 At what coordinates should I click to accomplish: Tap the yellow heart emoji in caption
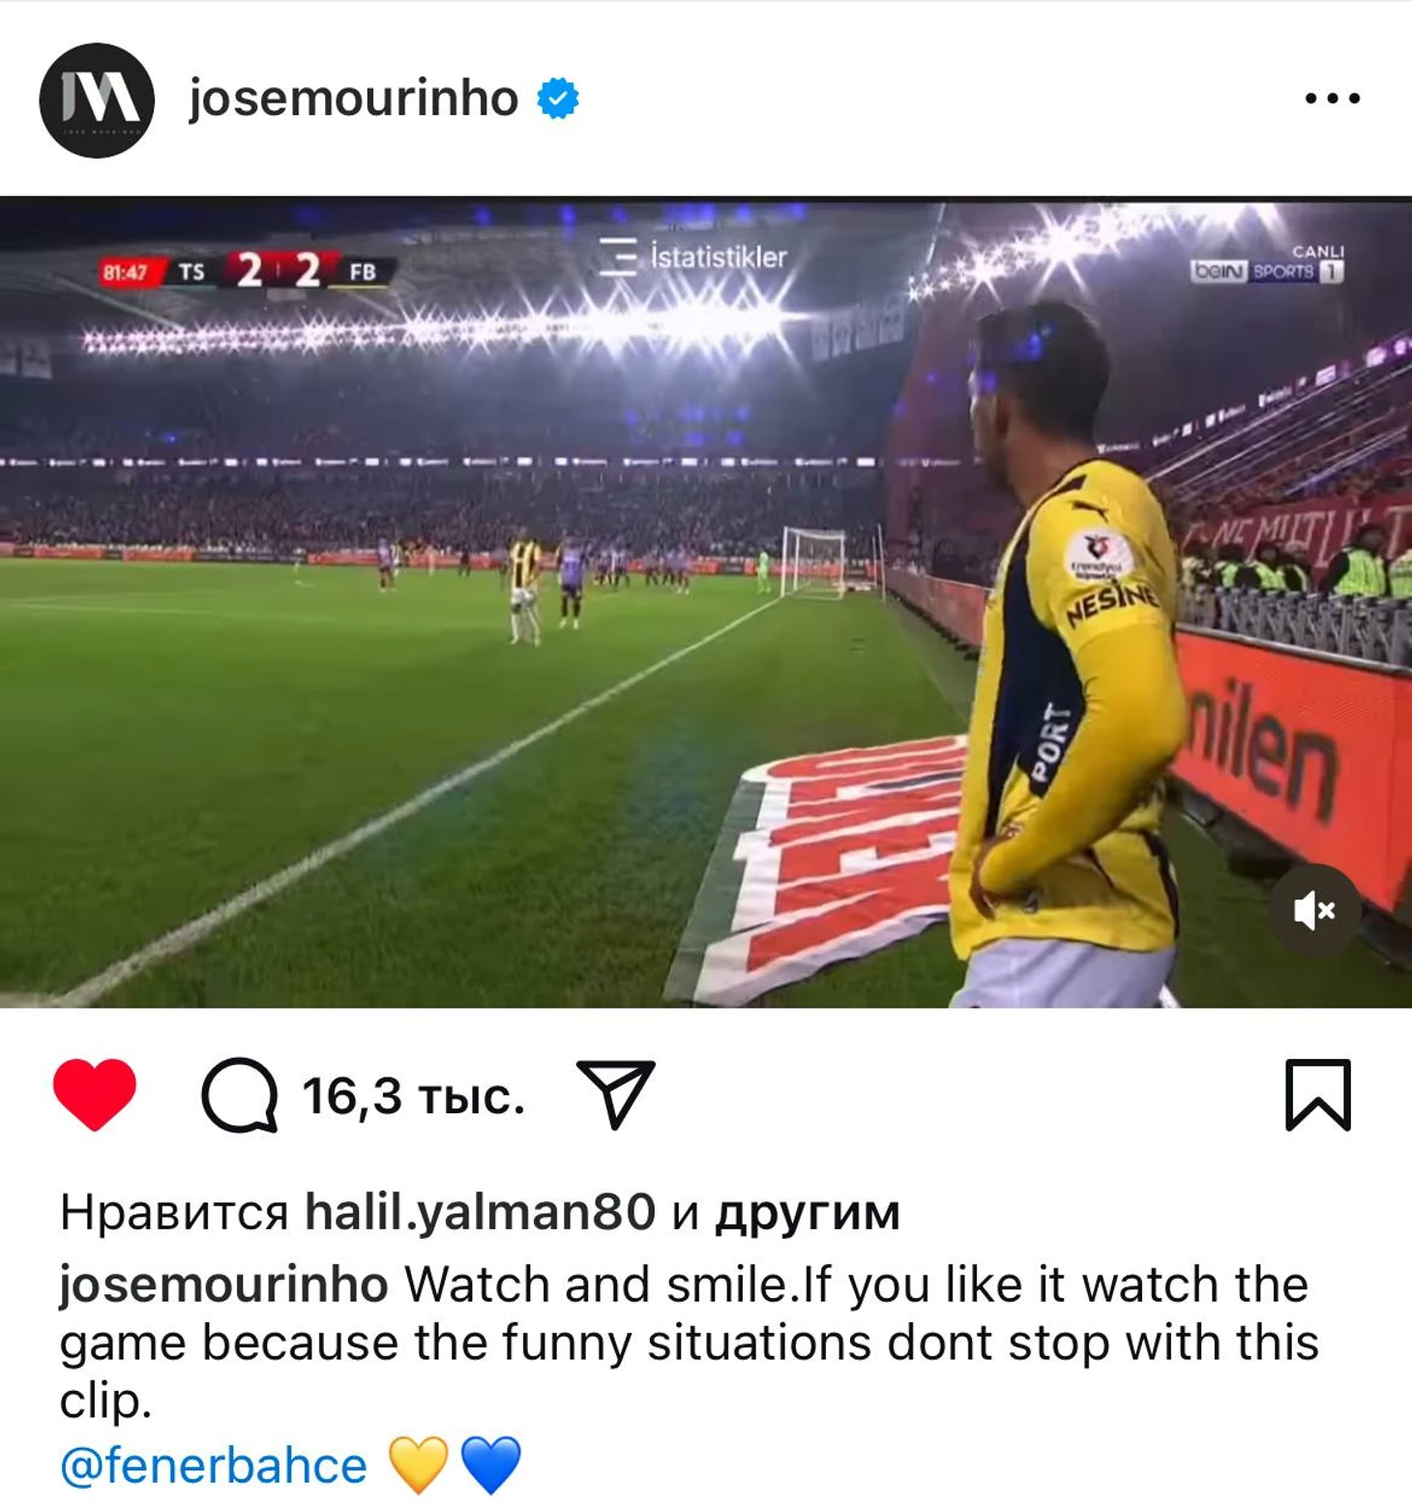click(x=418, y=1464)
